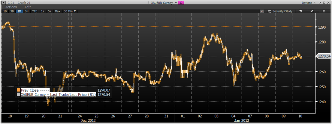Screen dimensions: 332x124
Task: Show the Max time range
Action: [x=58, y=11]
